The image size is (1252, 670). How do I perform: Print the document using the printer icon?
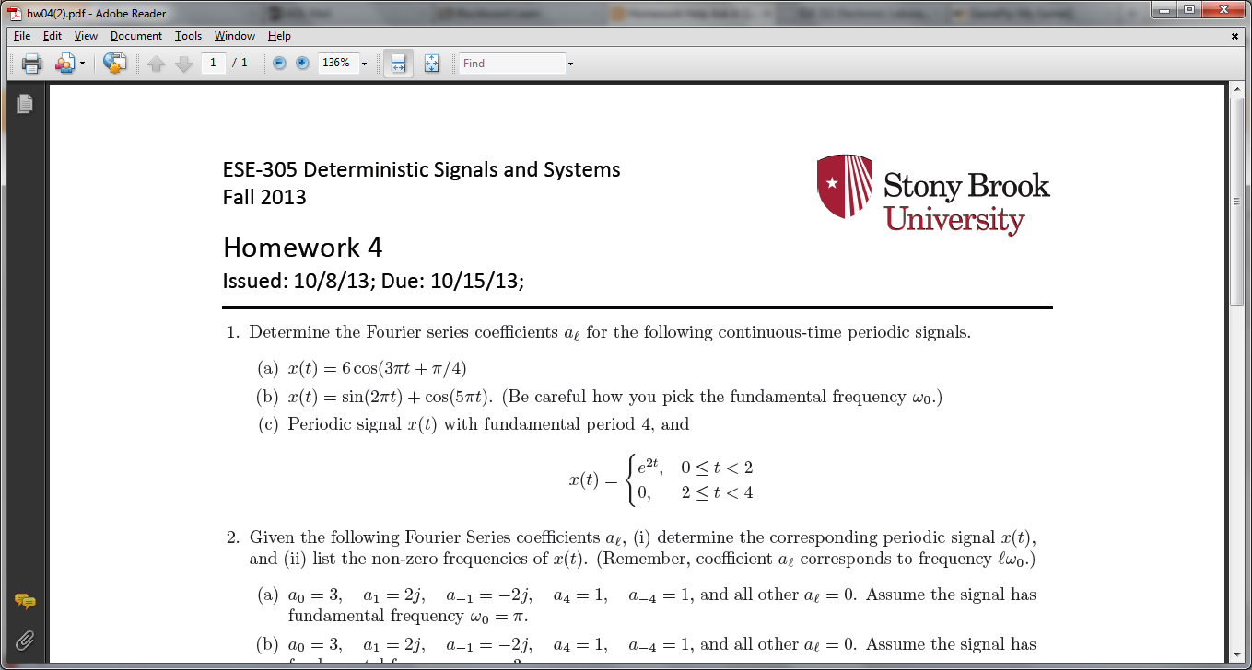31,64
